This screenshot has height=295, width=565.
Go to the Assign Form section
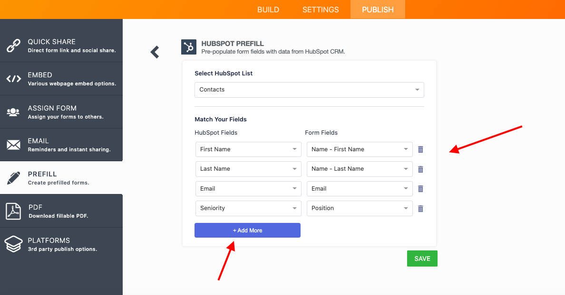click(x=61, y=112)
